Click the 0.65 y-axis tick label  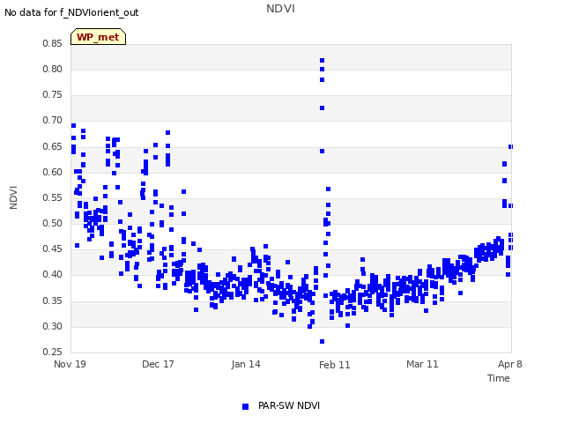tap(52, 146)
